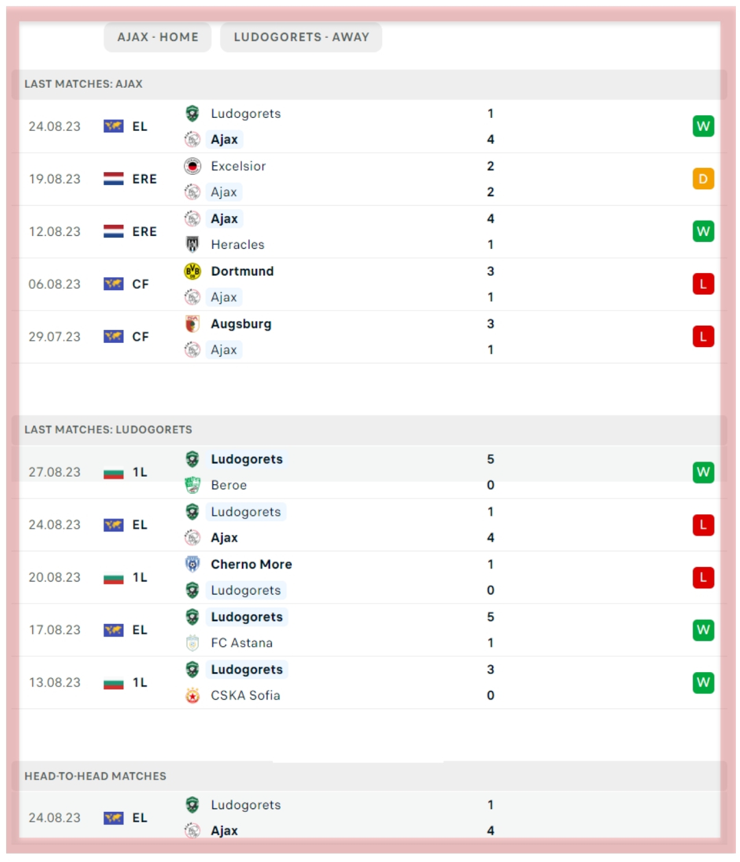Click the L badge for Dortmund match

pyautogui.click(x=703, y=284)
